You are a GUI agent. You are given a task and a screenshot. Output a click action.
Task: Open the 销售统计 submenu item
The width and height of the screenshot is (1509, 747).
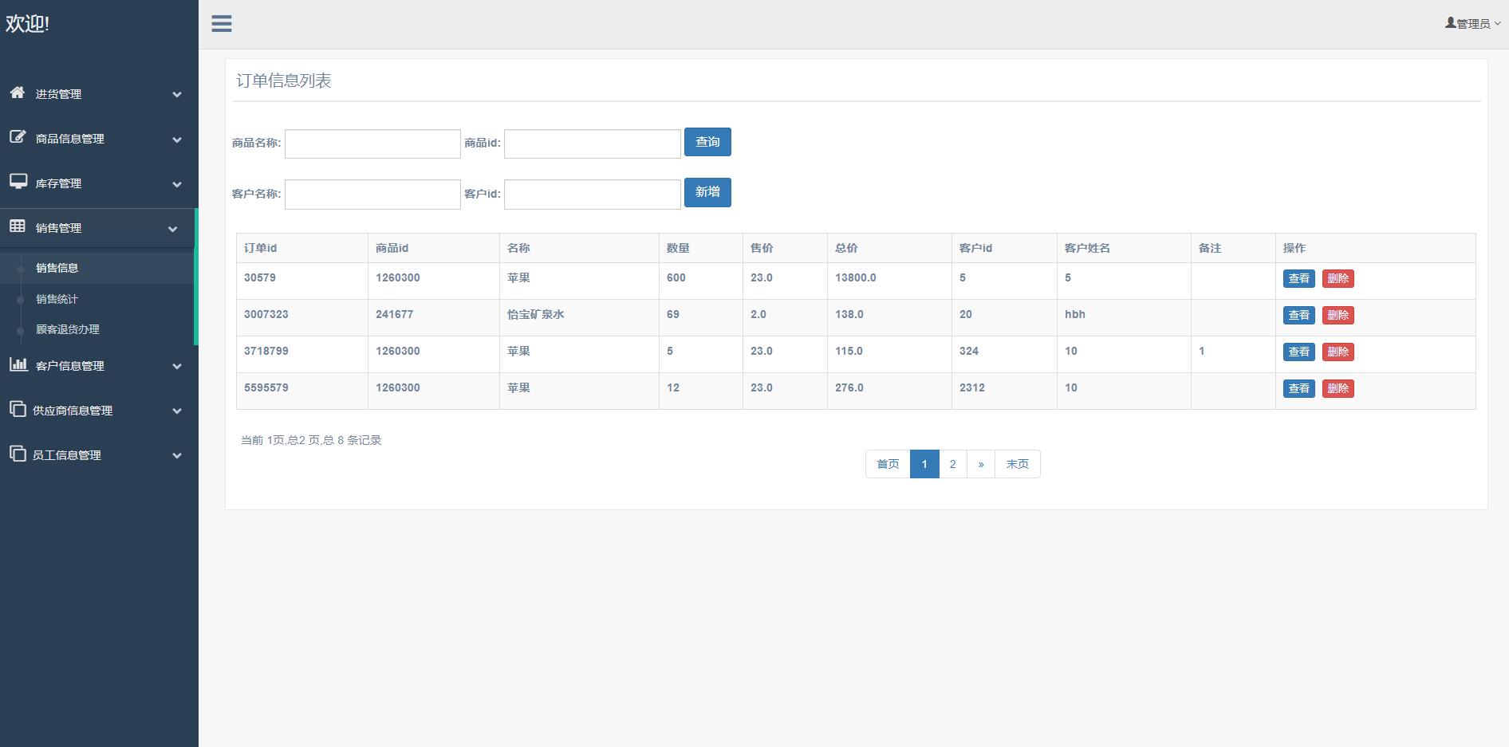(57, 299)
